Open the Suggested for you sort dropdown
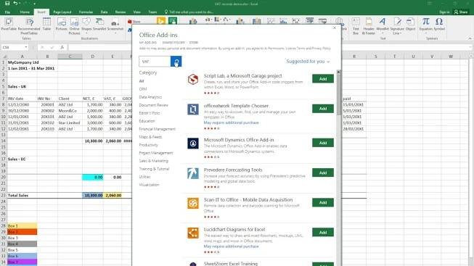 point(308,62)
